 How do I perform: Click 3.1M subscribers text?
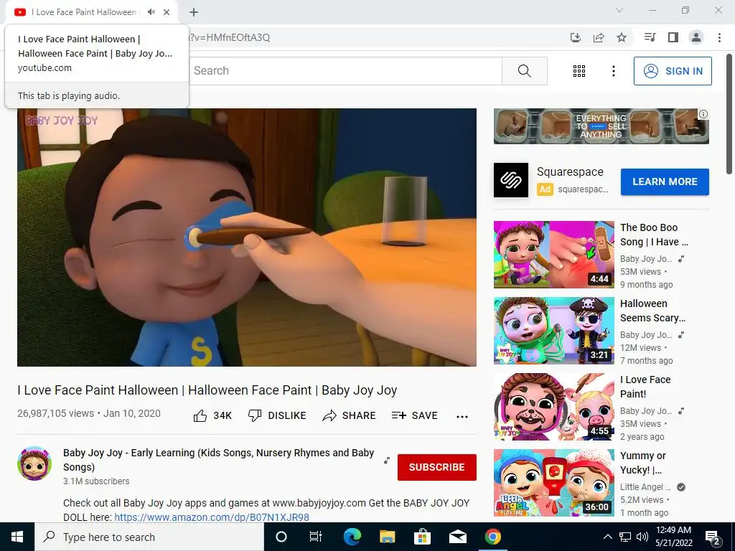[96, 481]
